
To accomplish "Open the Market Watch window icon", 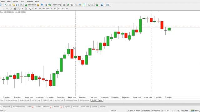I will (x=6, y=5).
